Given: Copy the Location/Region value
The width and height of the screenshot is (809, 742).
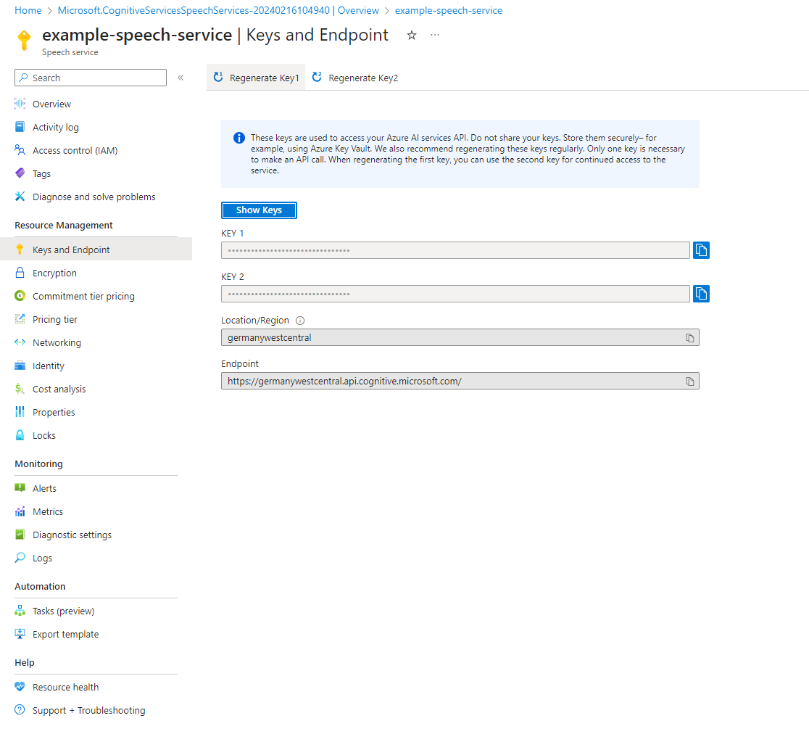Looking at the screenshot, I should point(689,337).
